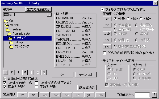159x99 pixels.
Task: Click the OK button
Action: coord(62,74)
